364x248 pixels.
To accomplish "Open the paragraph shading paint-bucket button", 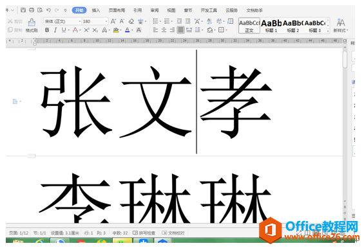I will 210,30.
